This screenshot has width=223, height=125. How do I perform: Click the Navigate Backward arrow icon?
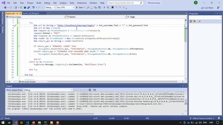(5, 8)
